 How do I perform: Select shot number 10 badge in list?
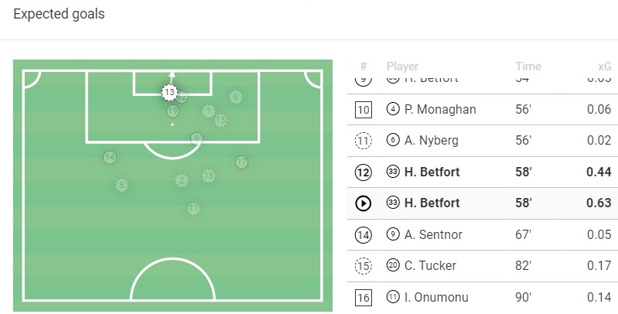pyautogui.click(x=364, y=110)
